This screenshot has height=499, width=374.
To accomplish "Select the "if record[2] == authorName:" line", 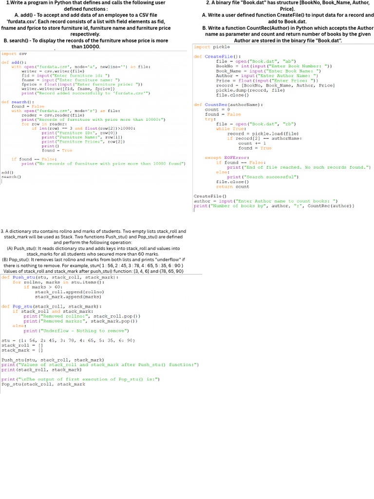I will pyautogui.click(x=264, y=138).
